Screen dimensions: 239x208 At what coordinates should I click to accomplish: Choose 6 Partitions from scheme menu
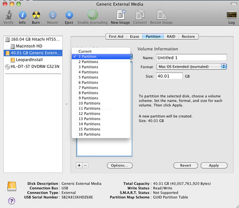(x=101, y=82)
